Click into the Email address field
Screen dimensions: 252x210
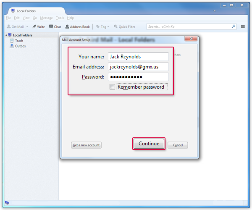point(138,67)
